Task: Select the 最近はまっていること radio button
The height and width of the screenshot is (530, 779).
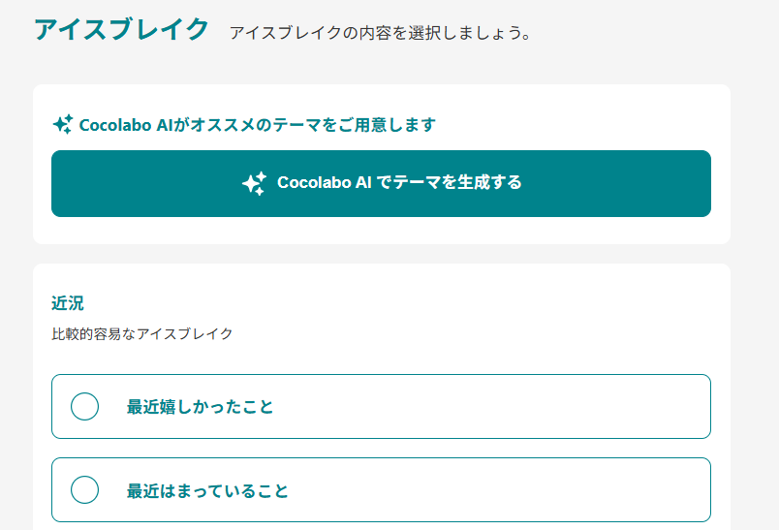Action: 85,490
